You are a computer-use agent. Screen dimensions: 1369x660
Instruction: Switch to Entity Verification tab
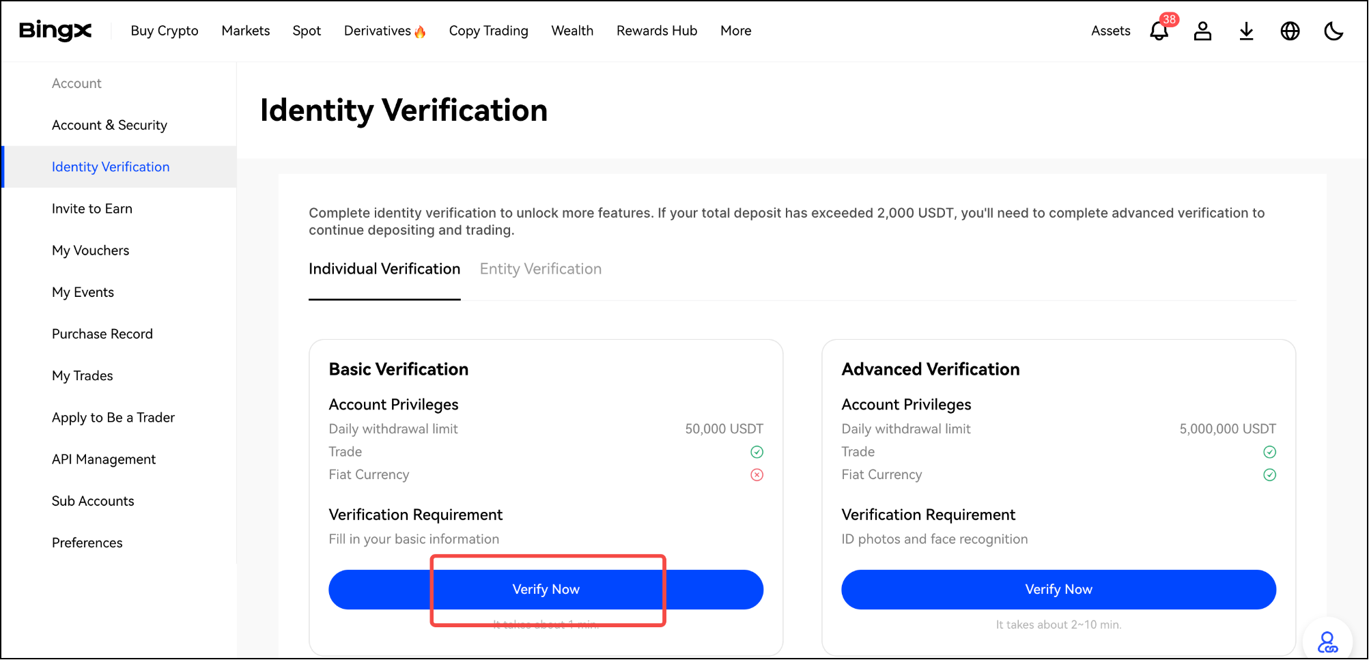541,269
